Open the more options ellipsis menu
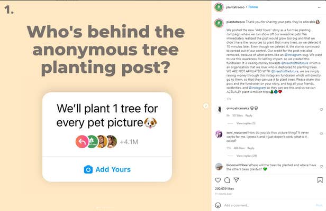The width and height of the screenshot is (326, 211). tap(319, 7)
